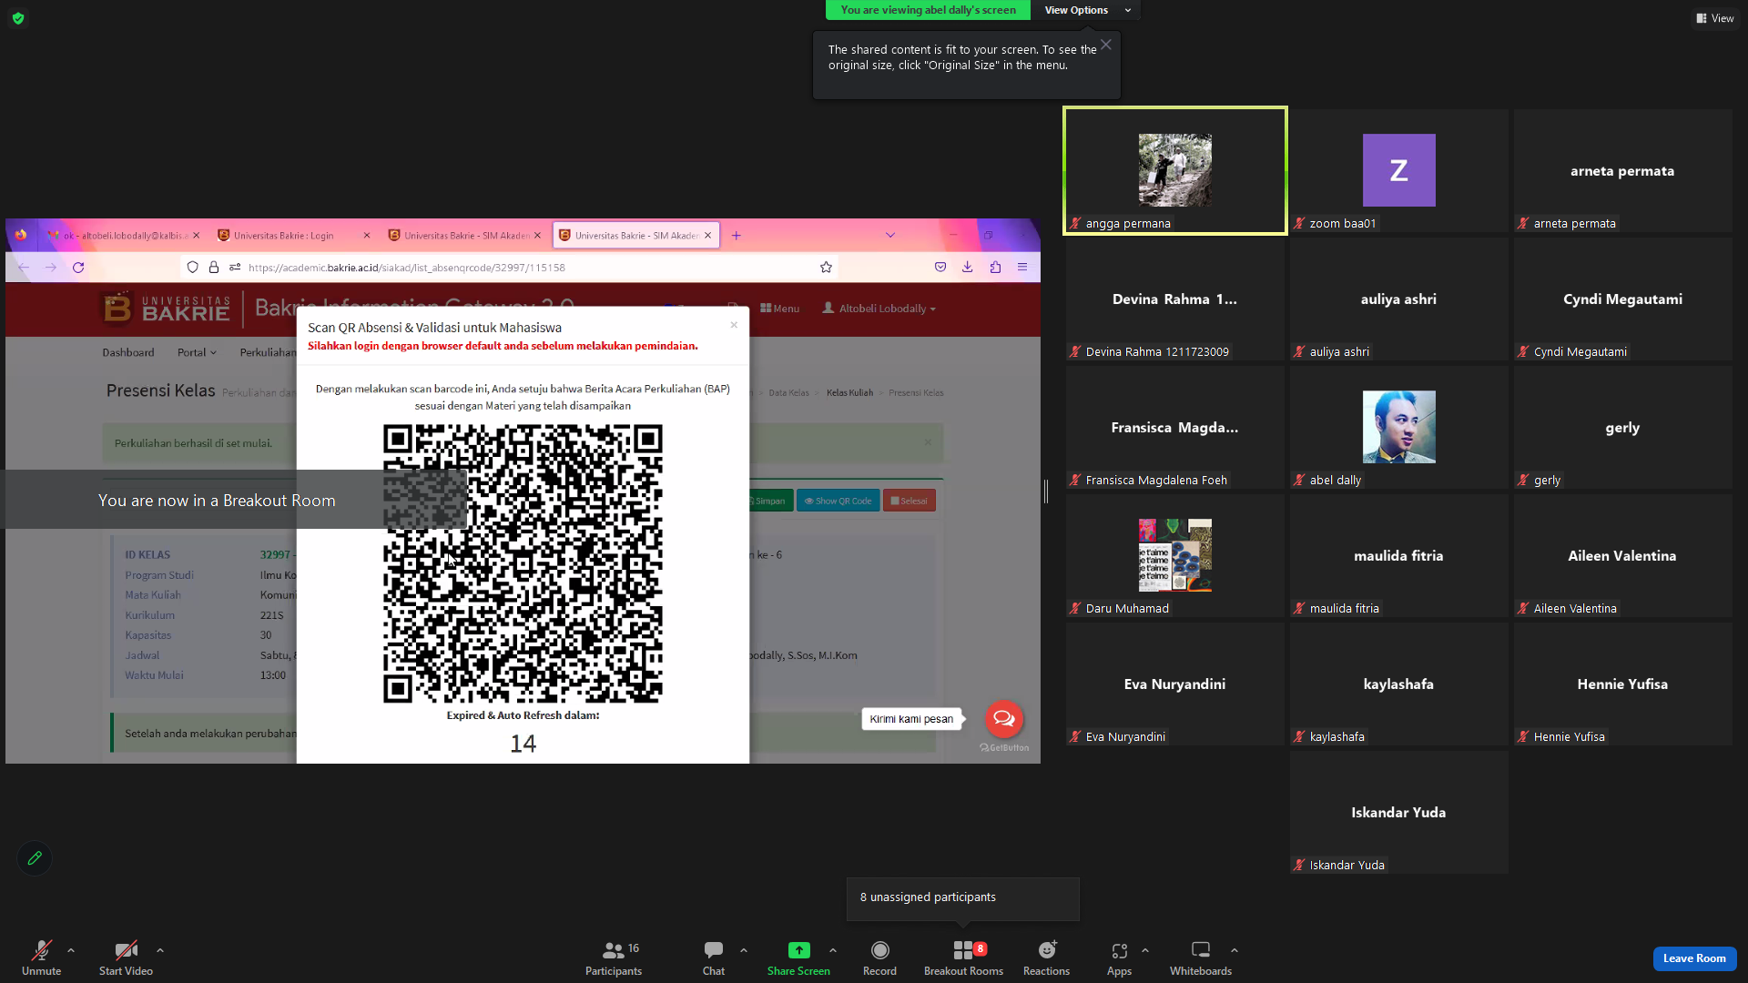Switch to the altobeli.lobodally mail tab
This screenshot has height=983, width=1748.
pos(123,236)
